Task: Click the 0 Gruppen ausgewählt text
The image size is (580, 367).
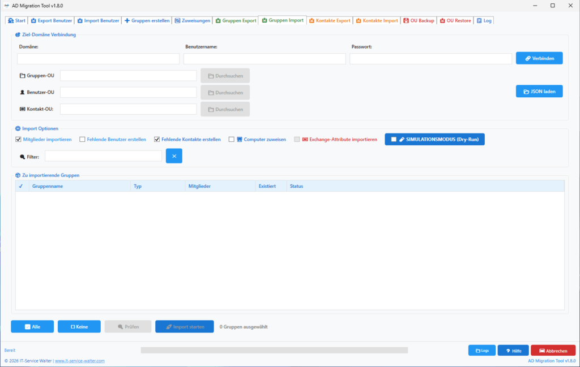Action: tap(244, 327)
